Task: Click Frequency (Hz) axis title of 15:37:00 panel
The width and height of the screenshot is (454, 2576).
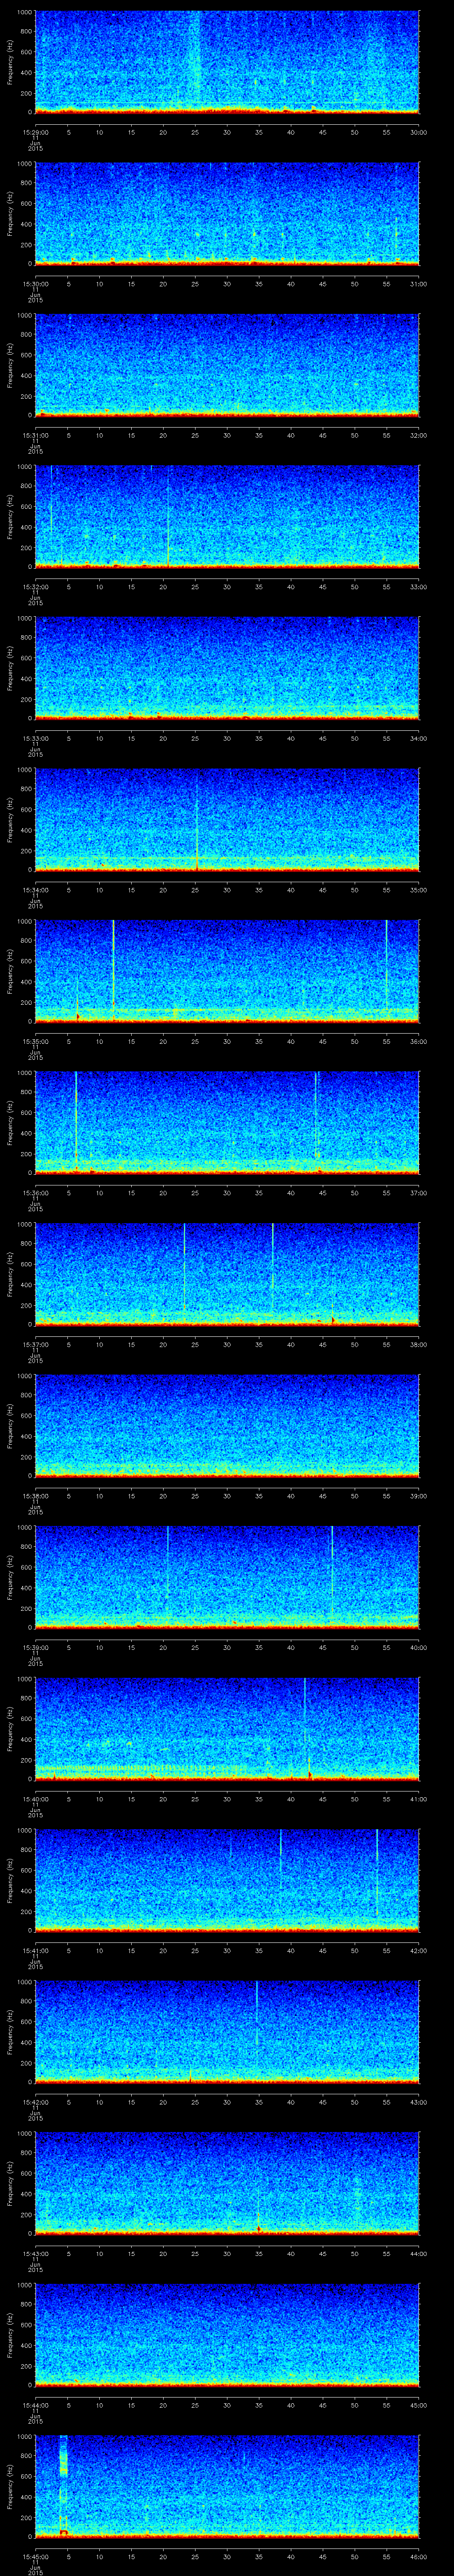Action: tap(11, 1275)
